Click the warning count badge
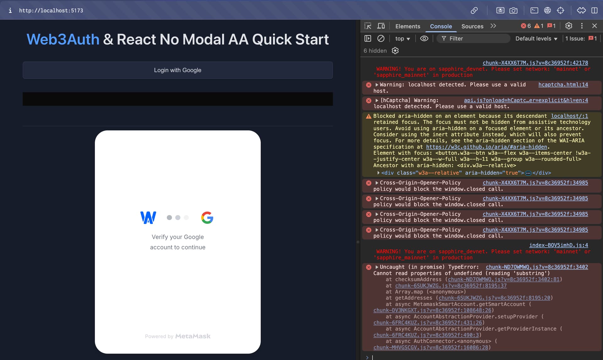The image size is (603, 360). [x=539, y=26]
